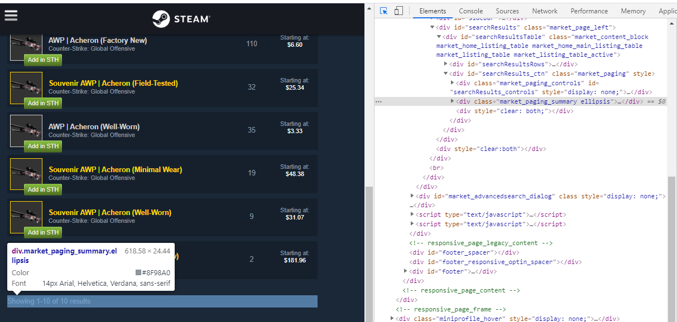Open Souvenir AWP | Acheron (Minimal Wear) listing
This screenshot has height=322, width=677.
tap(116, 169)
